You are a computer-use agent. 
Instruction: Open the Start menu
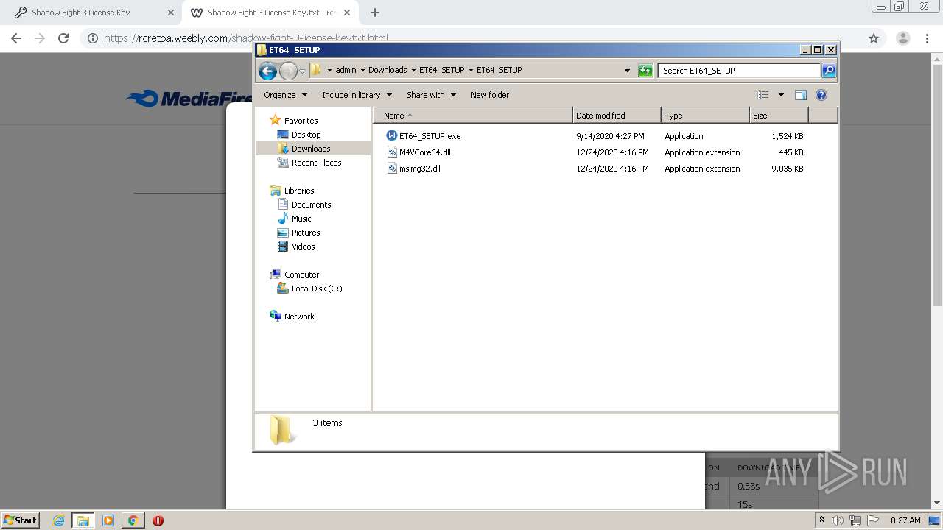20,520
